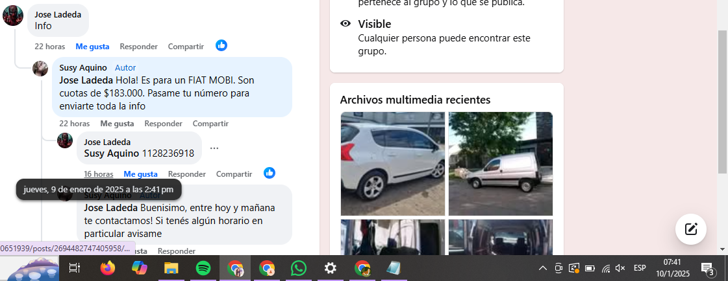
Task: Open Jose Ladeda's avatar on the Info comment
Action: 13,16
